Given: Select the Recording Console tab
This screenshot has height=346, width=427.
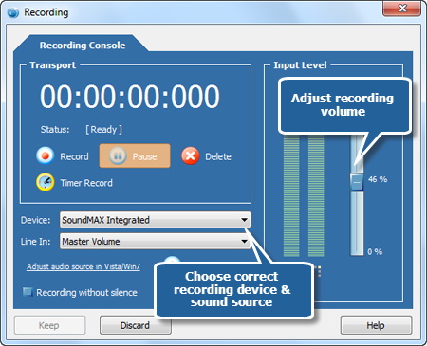Looking at the screenshot, I should [83, 46].
